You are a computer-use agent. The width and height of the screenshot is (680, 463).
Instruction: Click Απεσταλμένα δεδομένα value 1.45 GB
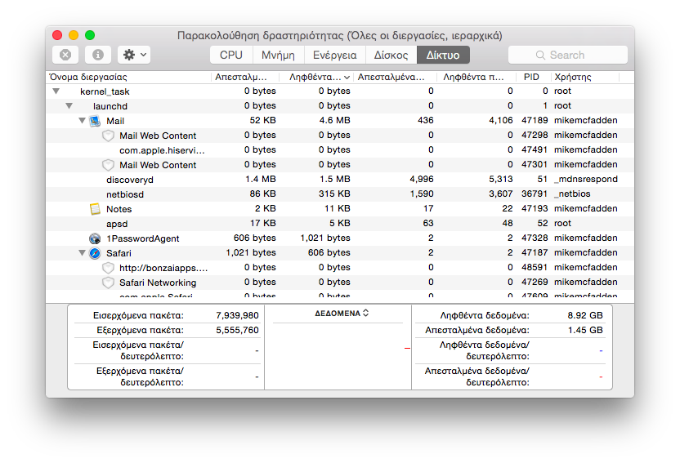(x=585, y=331)
